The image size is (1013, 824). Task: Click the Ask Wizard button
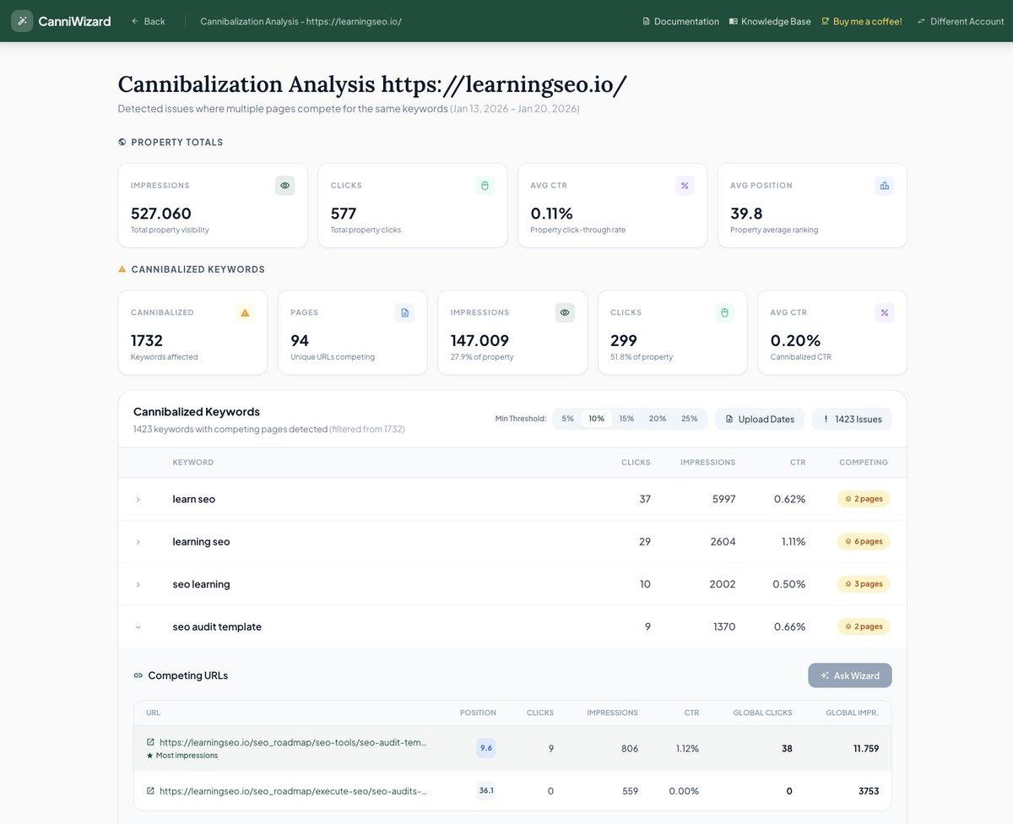(x=849, y=675)
